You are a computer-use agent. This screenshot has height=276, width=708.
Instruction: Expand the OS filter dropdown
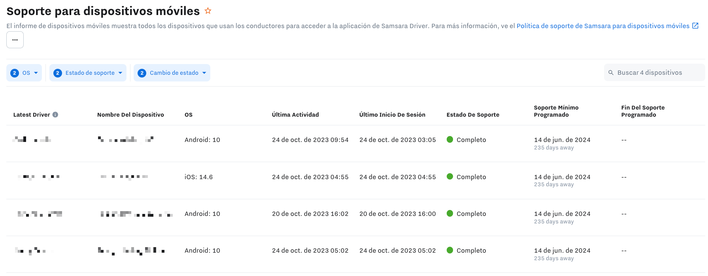24,73
